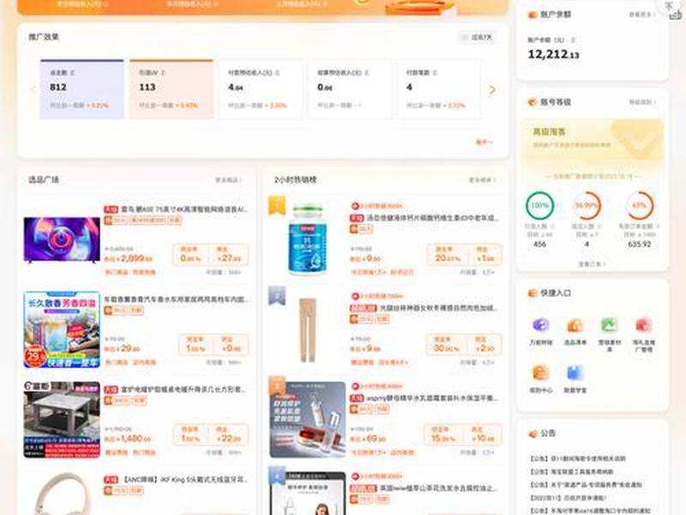
Task: Click the car fragrance product thumbnail
Action: 62,330
